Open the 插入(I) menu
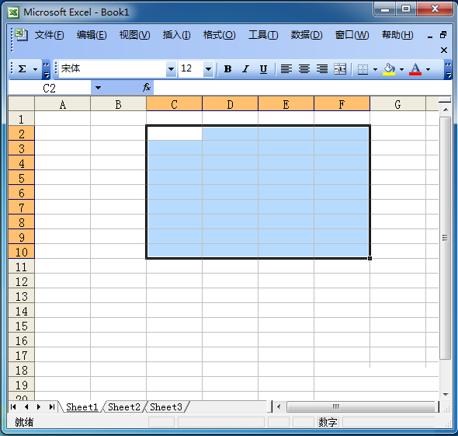Screen dimensions: 458x436 point(176,35)
